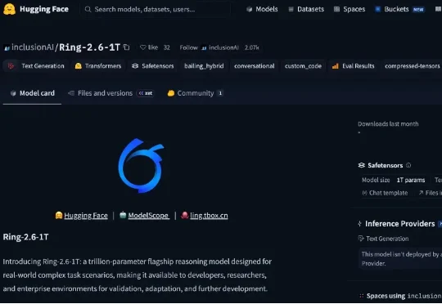Click the Spaces using inclusionAI heading
442x304 pixels.
(x=404, y=296)
